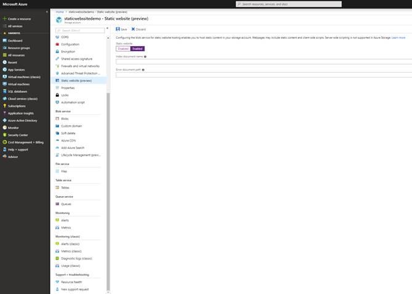
Task: Open the Subscriptions key icon
Action: click(x=4, y=106)
